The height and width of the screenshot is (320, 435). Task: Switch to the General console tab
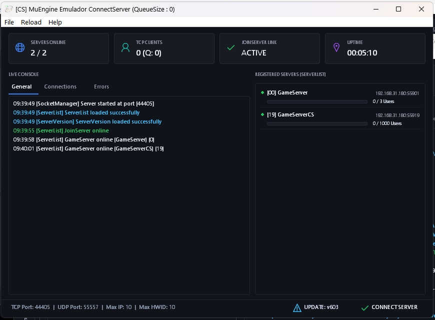21,86
